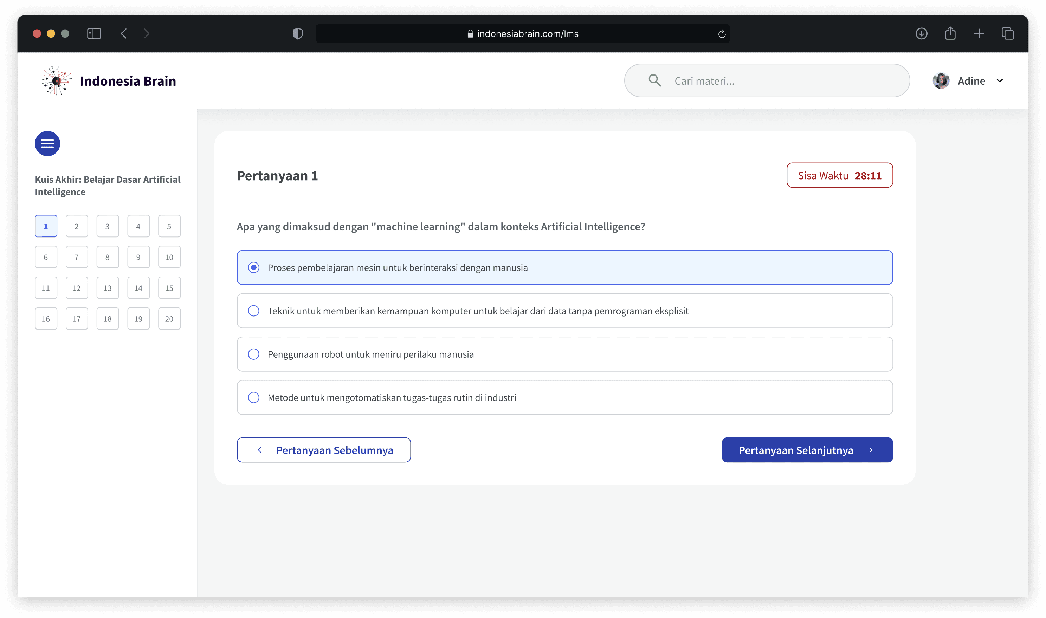This screenshot has width=1046, height=618.
Task: Click the browser address bar URL
Action: (527, 34)
